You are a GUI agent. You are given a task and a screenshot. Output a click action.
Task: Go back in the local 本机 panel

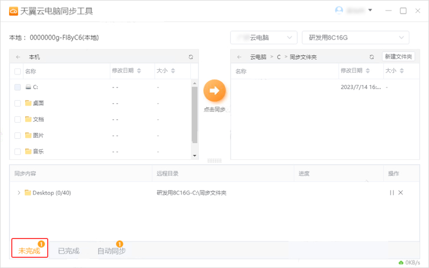tap(18, 57)
